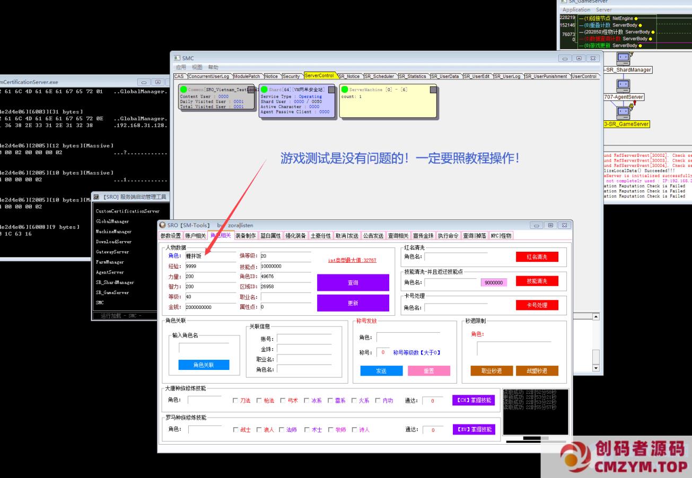Select the SR_ShardManager computer icon
692x478 pixels.
click(x=623, y=58)
